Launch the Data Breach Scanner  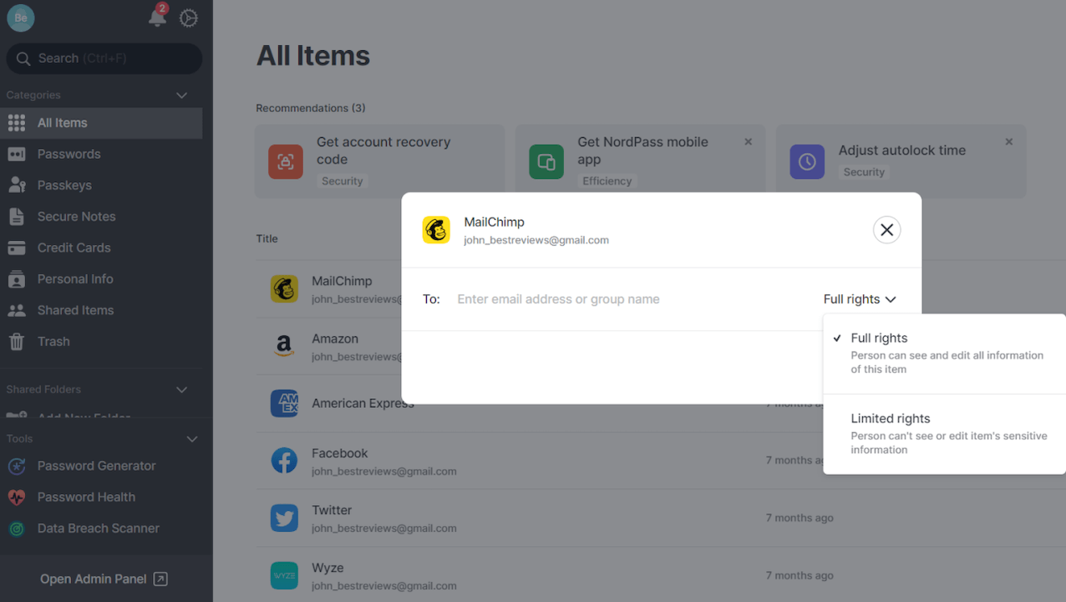(x=98, y=528)
